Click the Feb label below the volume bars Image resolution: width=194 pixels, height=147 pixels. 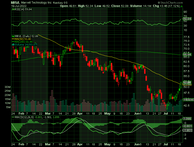pos(21,113)
